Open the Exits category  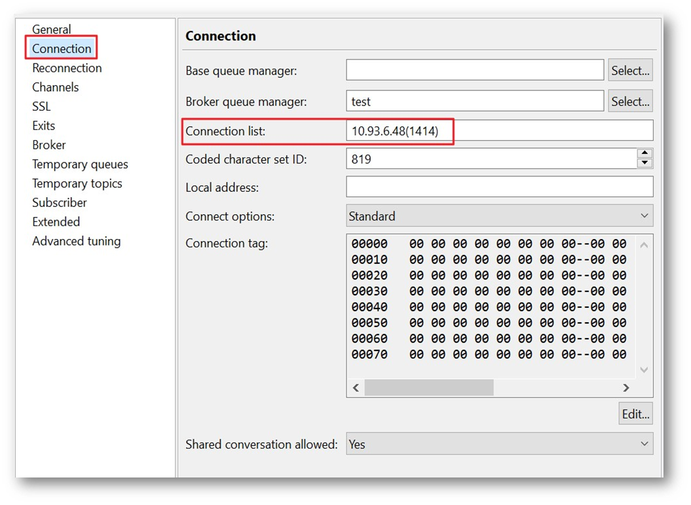[43, 126]
